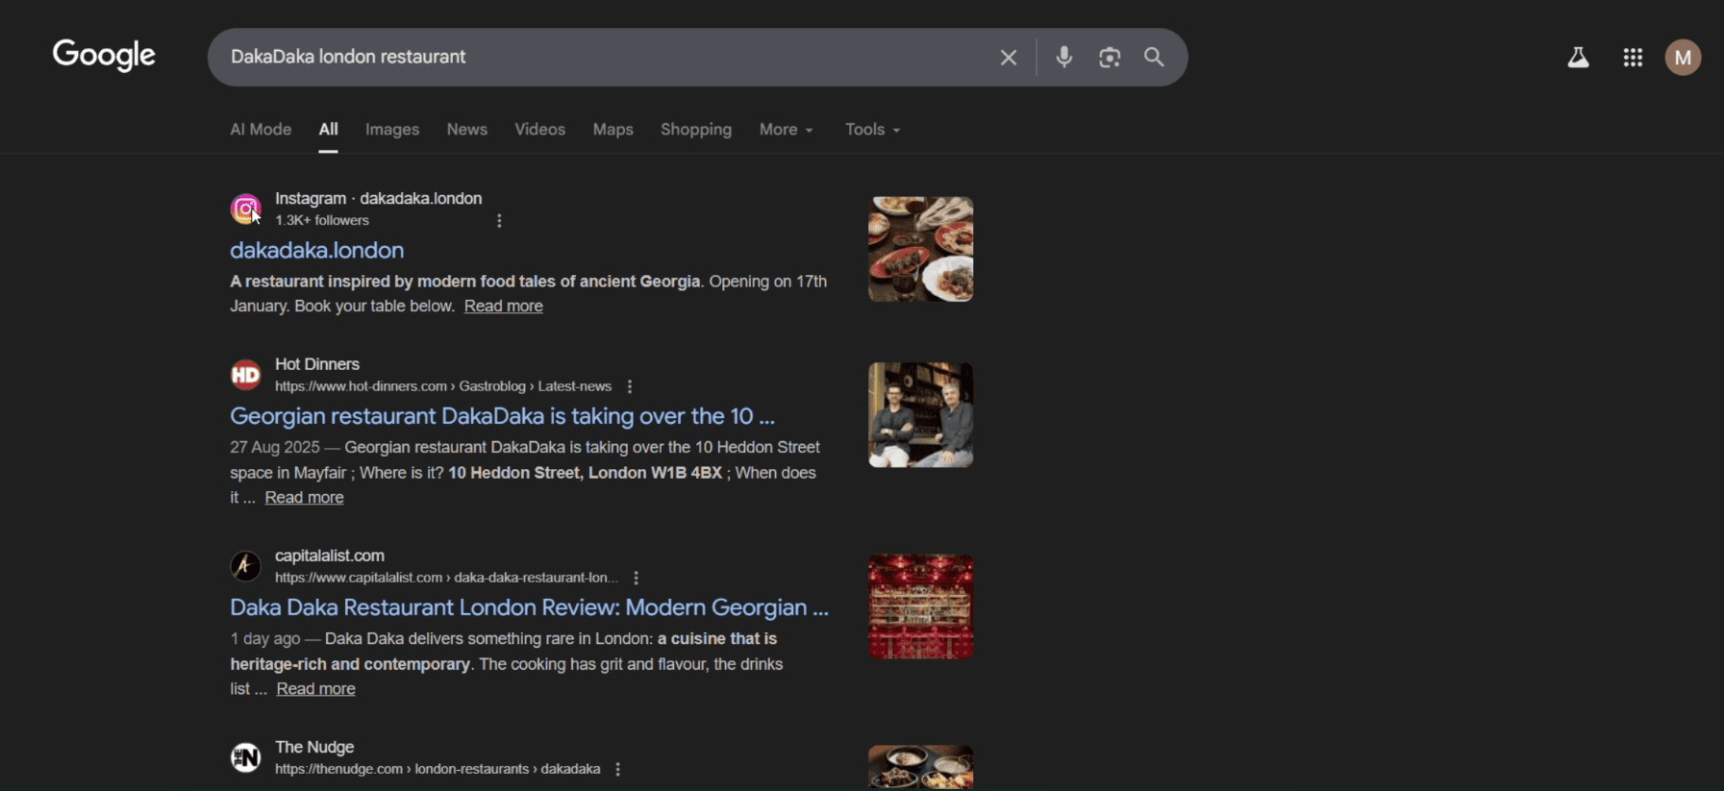
Task: Open the Google account profile avatar
Action: pyautogui.click(x=1683, y=58)
